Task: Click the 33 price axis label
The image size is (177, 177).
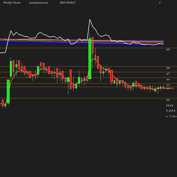Action: tap(168, 100)
